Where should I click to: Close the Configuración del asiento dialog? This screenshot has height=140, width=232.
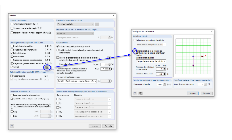pyautogui.click(x=212, y=31)
